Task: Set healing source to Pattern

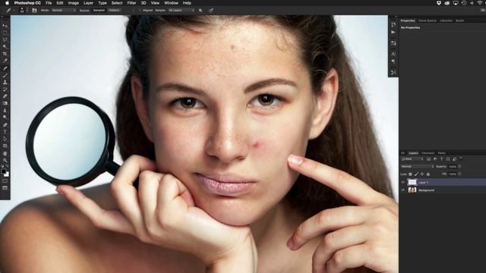Action: (x=114, y=10)
